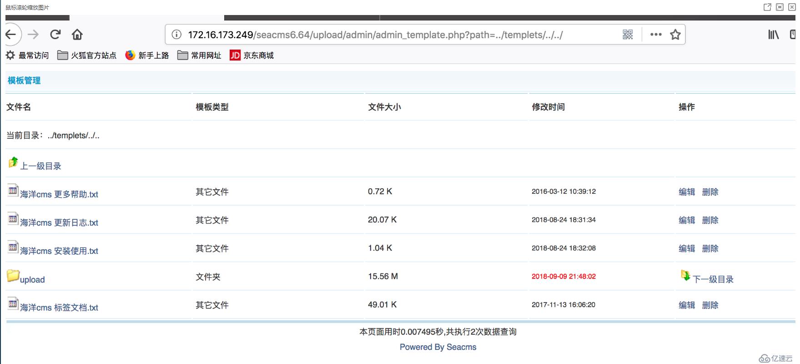Click 删除 for 海洋cms 更新日志.txt

coord(710,220)
